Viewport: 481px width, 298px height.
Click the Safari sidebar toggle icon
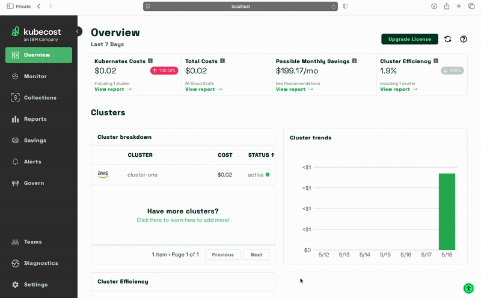point(10,6)
